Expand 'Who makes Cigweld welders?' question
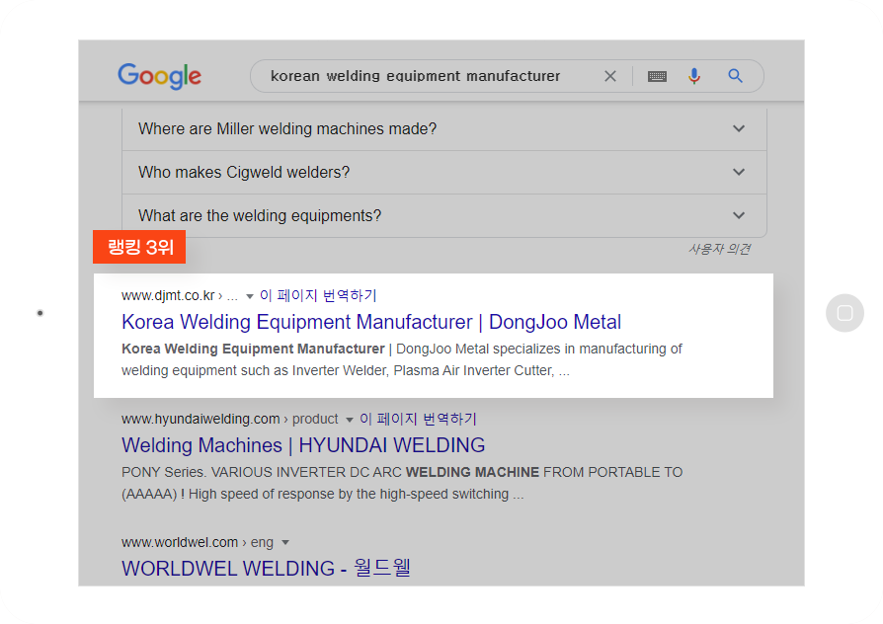The image size is (883, 624). point(444,173)
